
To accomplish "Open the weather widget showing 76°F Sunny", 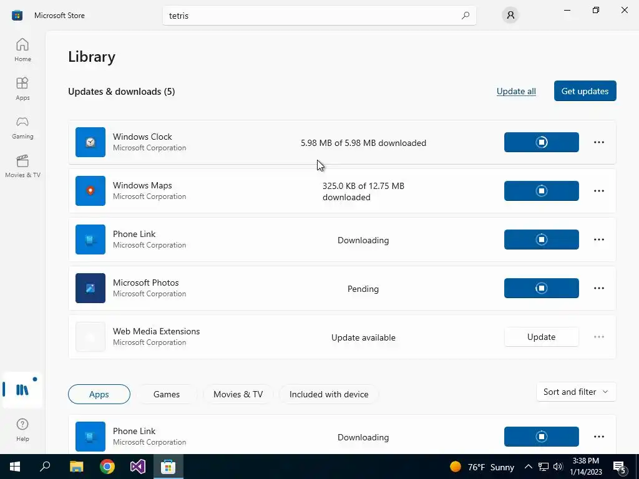I will [x=482, y=467].
